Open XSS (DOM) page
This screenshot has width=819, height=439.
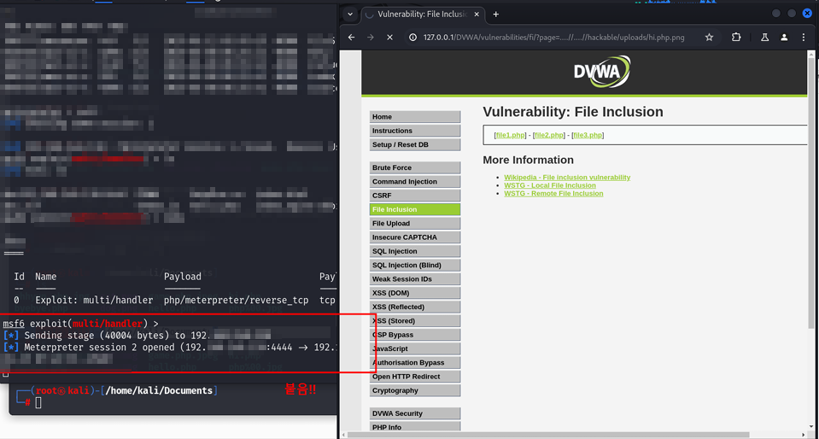pos(415,293)
